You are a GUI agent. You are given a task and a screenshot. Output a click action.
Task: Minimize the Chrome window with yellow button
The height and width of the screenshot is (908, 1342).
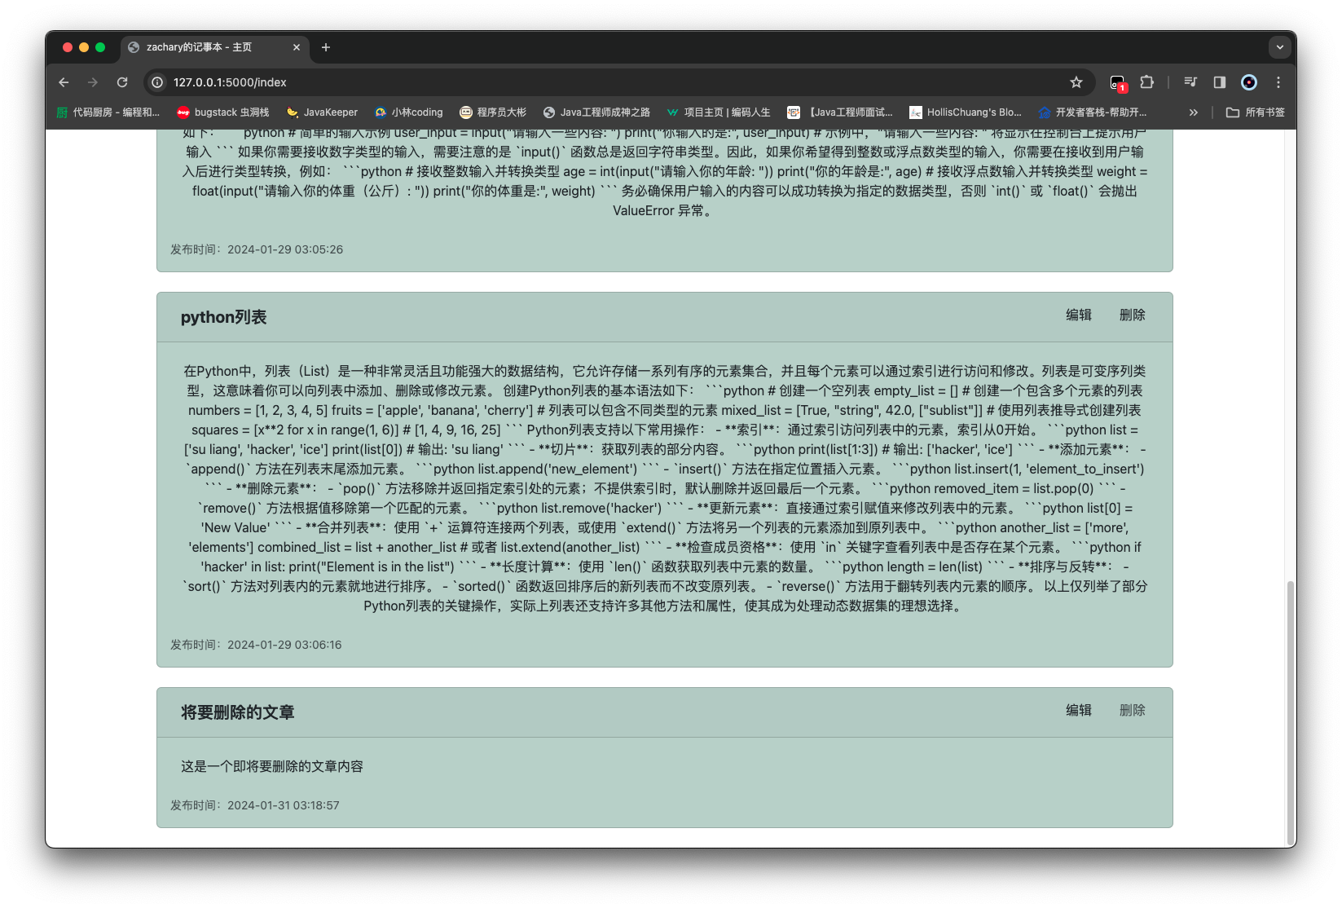(84, 47)
